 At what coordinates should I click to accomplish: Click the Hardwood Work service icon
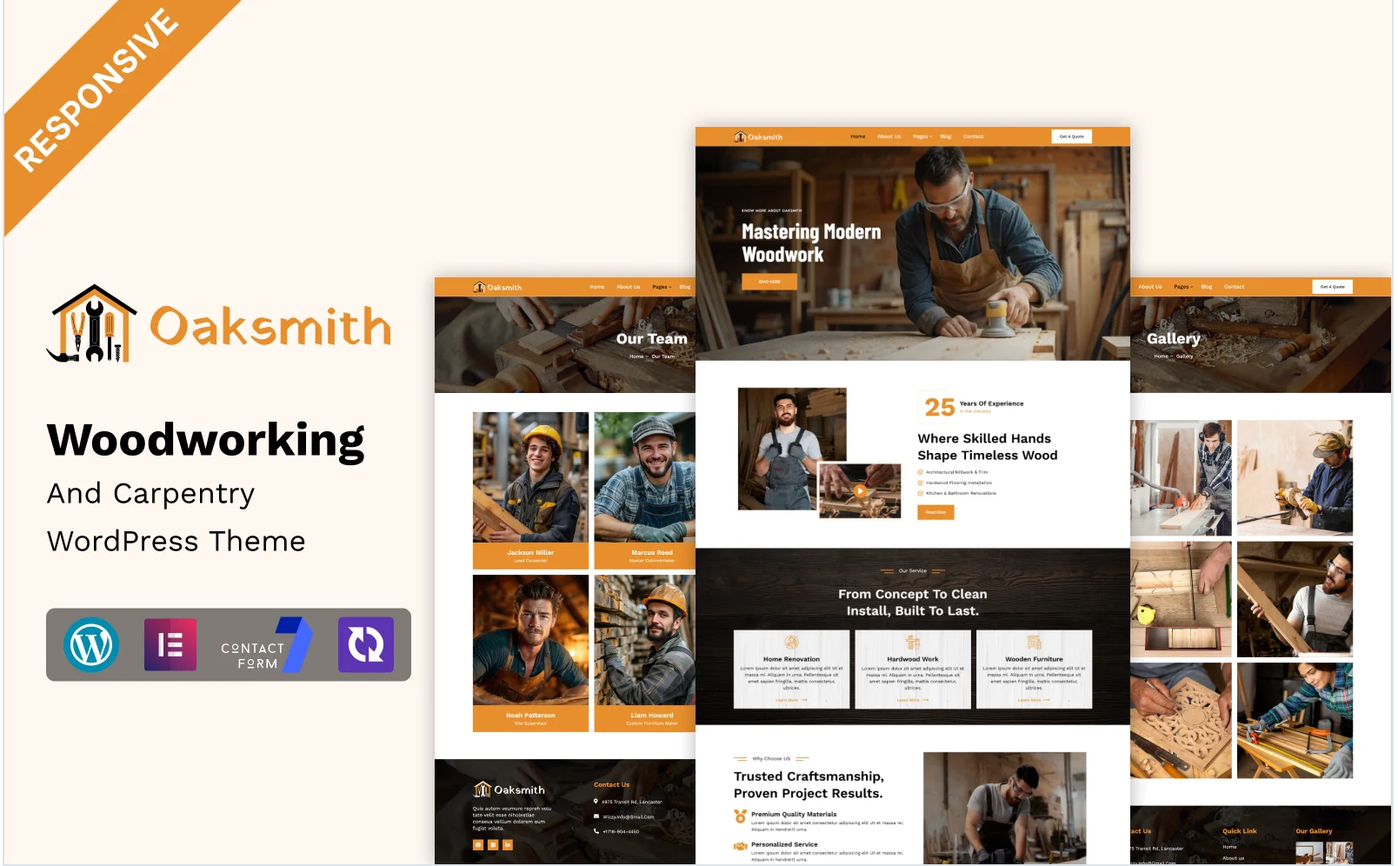[913, 643]
